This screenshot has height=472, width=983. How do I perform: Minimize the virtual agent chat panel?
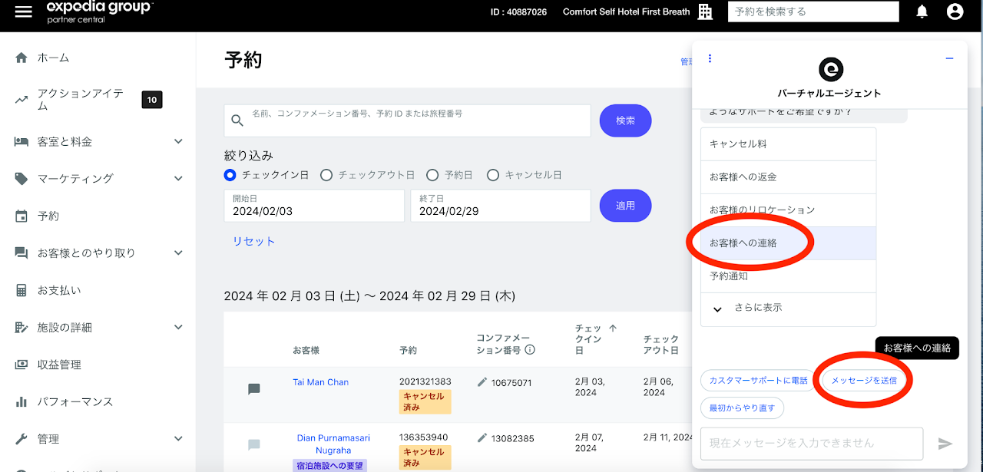949,59
